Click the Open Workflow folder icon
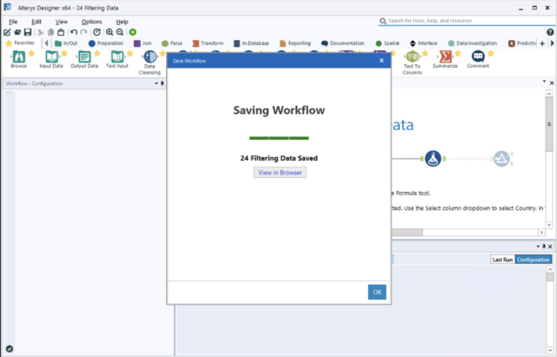557x357 pixels. click(17, 32)
